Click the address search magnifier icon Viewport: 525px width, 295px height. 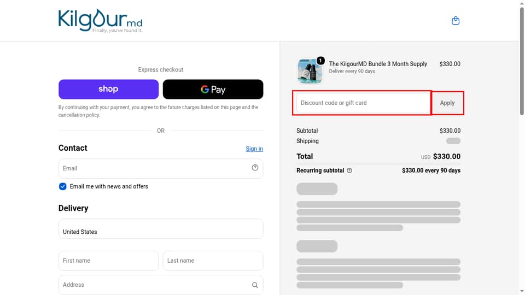tap(255, 285)
